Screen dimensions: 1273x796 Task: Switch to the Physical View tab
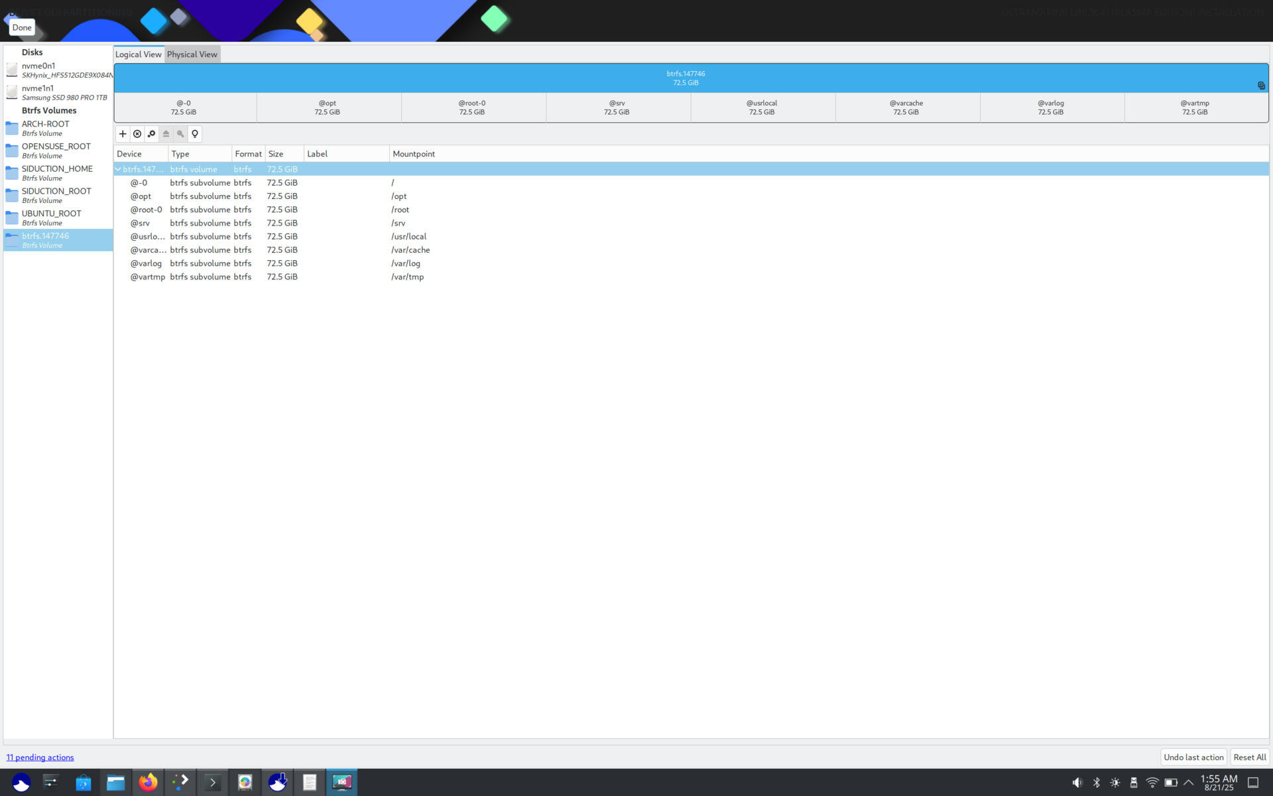point(192,54)
